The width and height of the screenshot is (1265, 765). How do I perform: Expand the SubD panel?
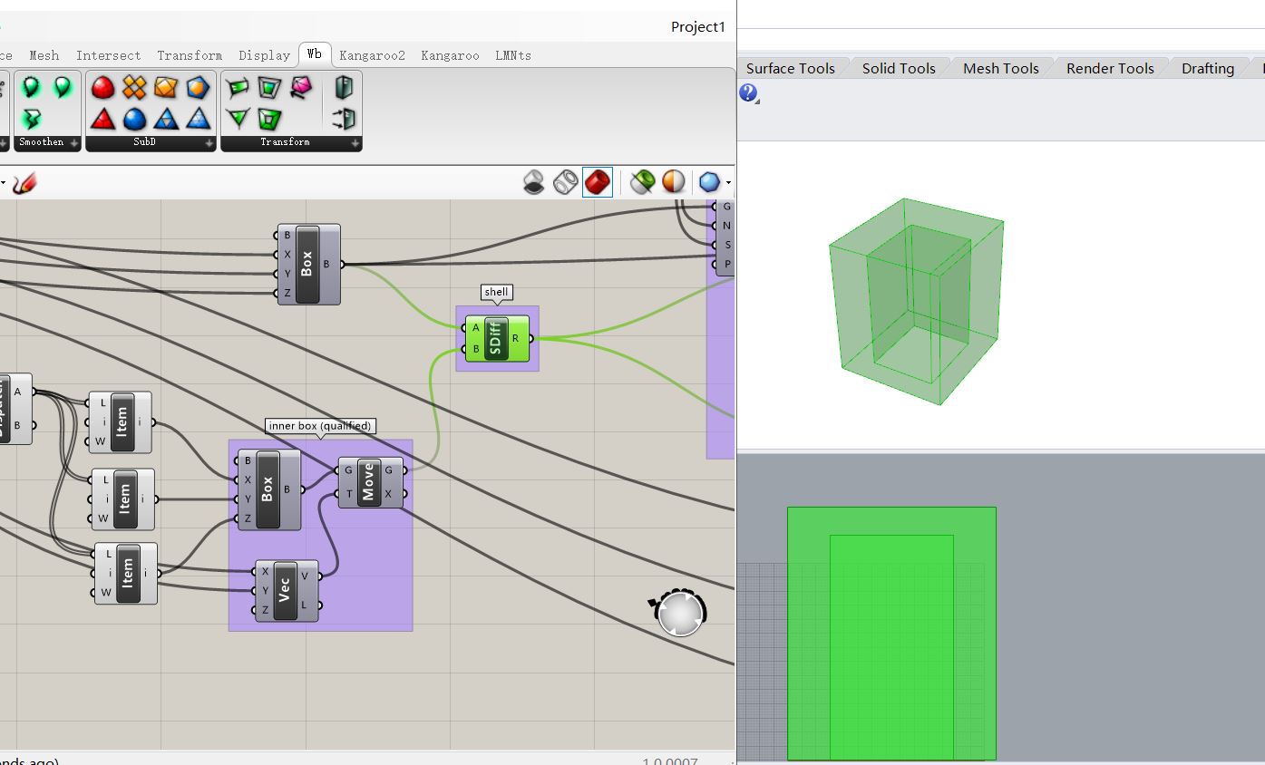(x=209, y=142)
